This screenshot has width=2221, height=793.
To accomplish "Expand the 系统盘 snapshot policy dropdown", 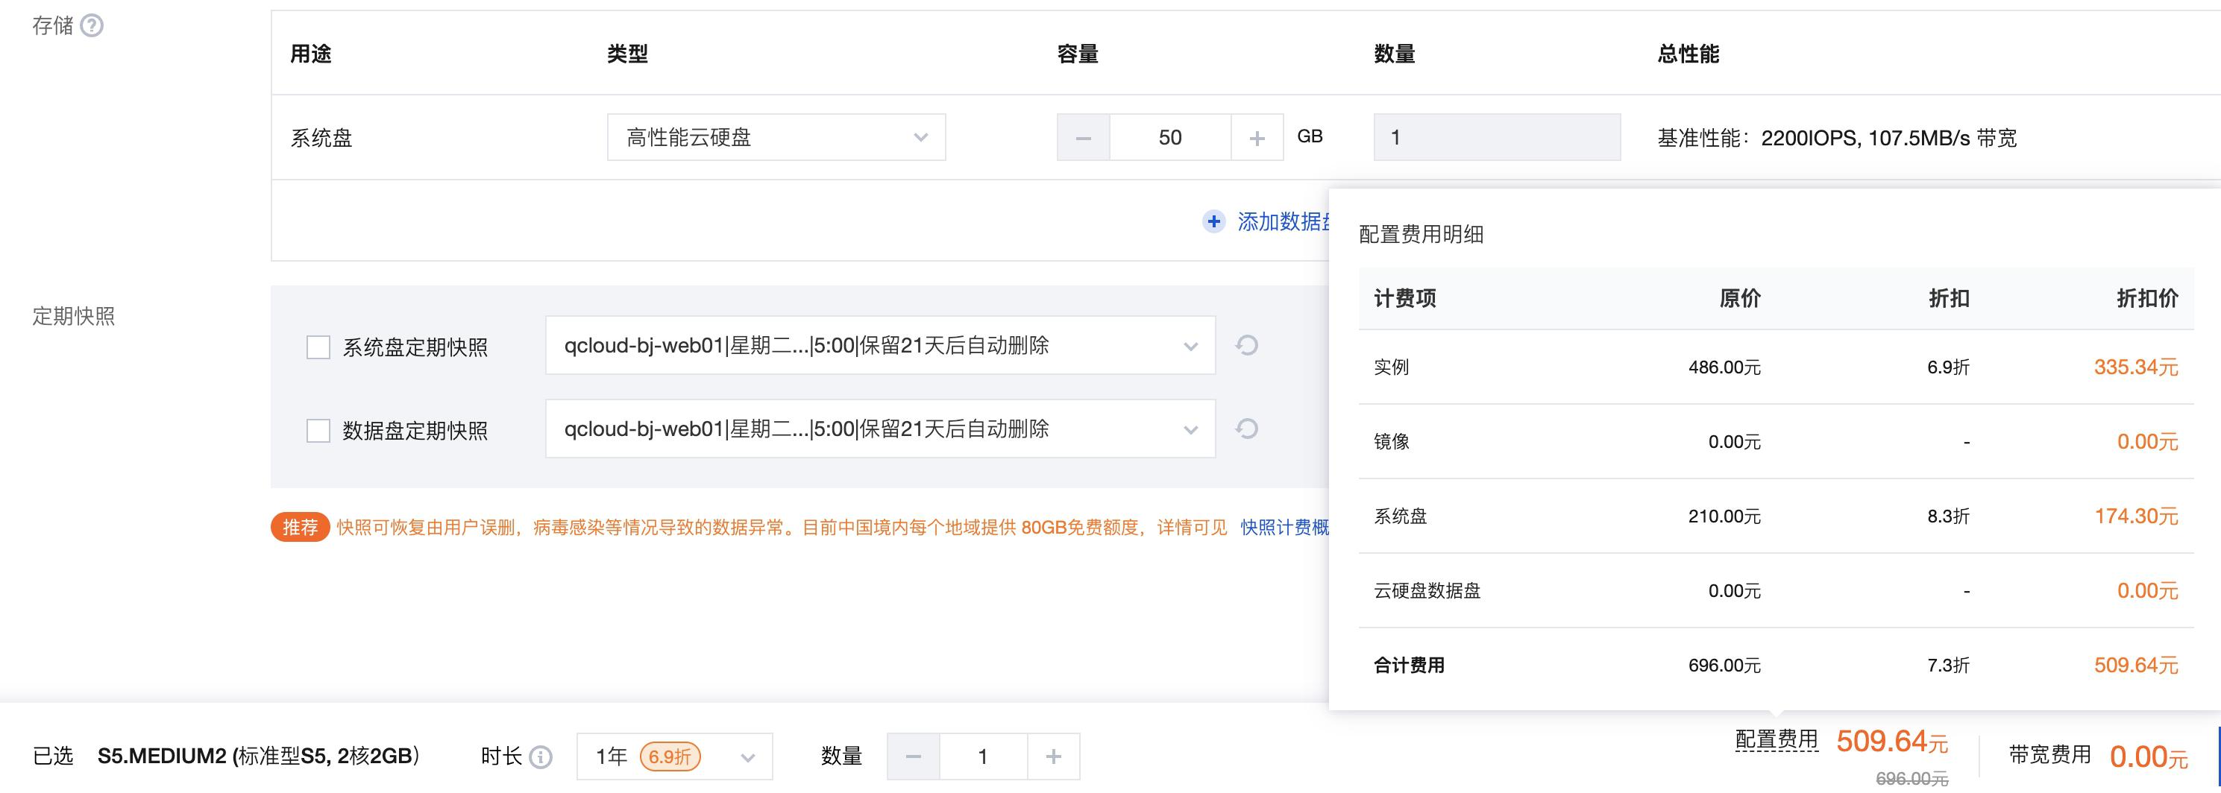I will tap(879, 346).
